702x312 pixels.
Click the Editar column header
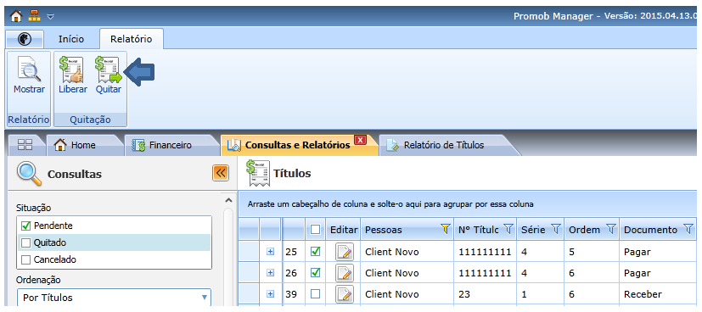point(344,229)
